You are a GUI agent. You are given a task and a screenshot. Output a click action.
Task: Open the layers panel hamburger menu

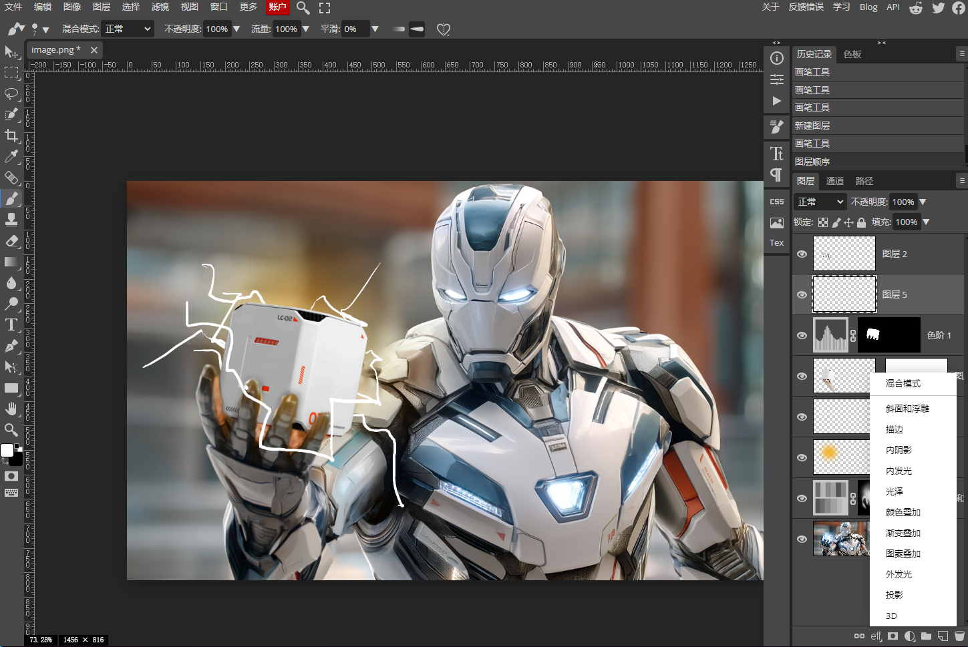point(961,180)
